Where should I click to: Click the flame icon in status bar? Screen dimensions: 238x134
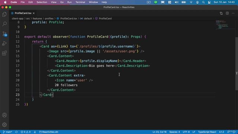click(x=35, y=132)
